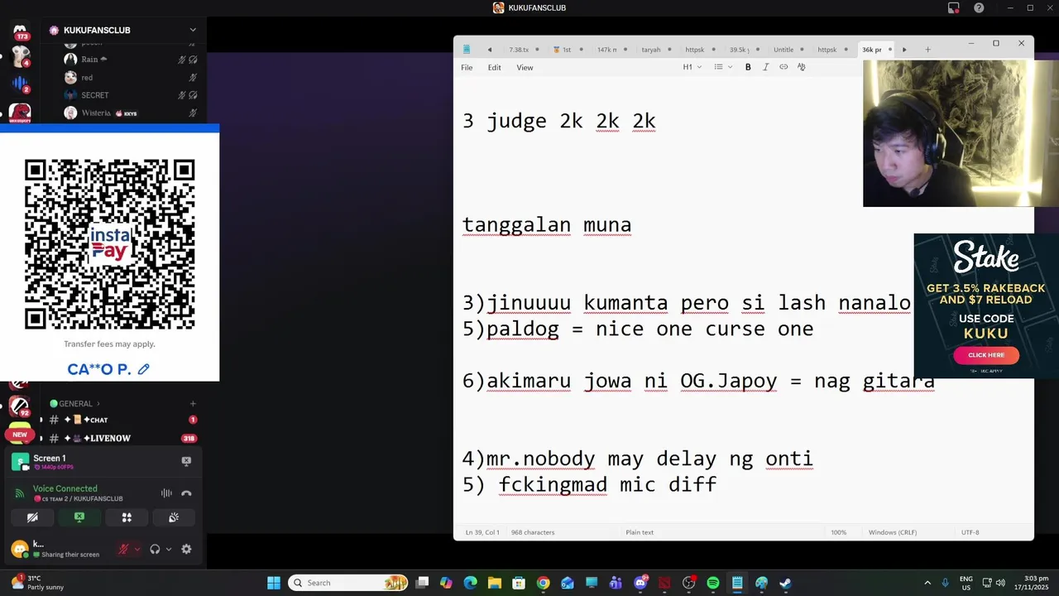Toggle the green screen share button
1059x596 pixels.
click(x=79, y=517)
